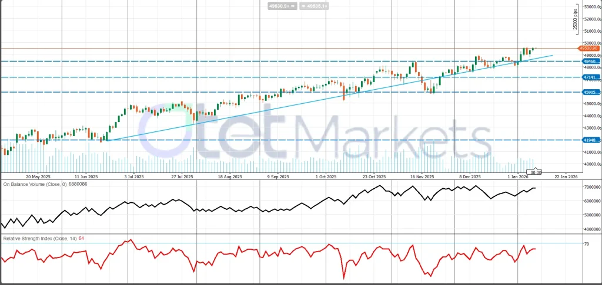Select the 48460 price level tag
The width and height of the screenshot is (602, 285).
tap(590, 61)
